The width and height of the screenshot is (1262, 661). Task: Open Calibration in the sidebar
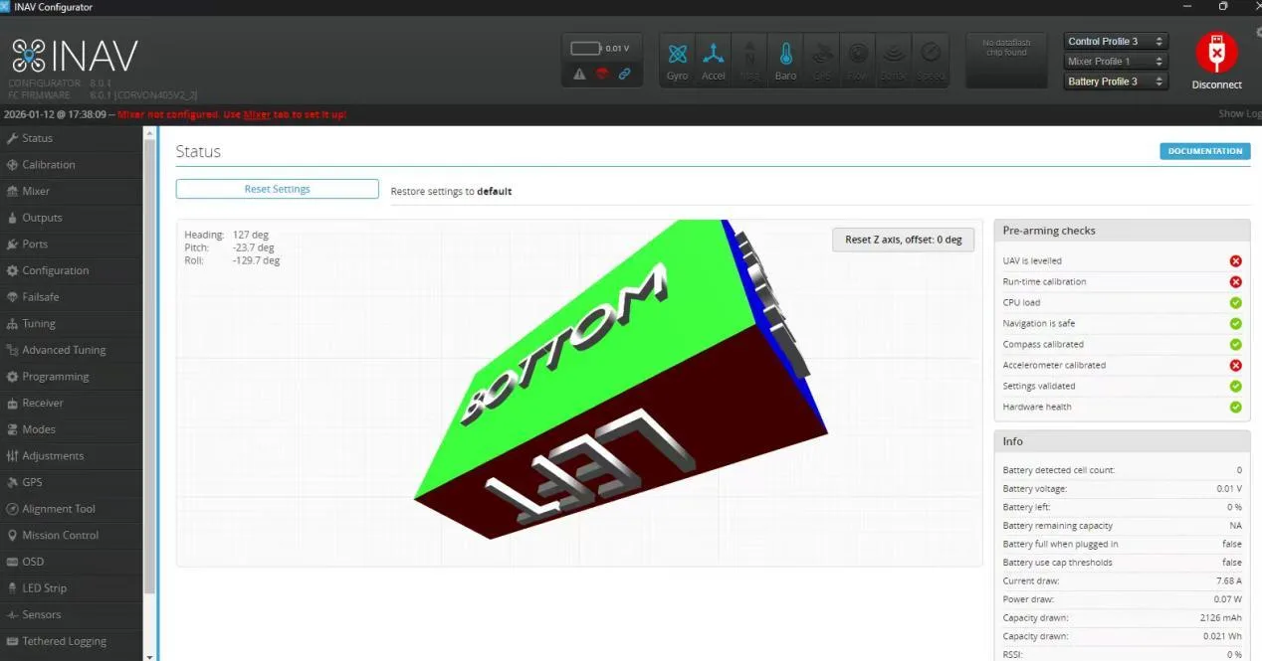tap(72, 165)
